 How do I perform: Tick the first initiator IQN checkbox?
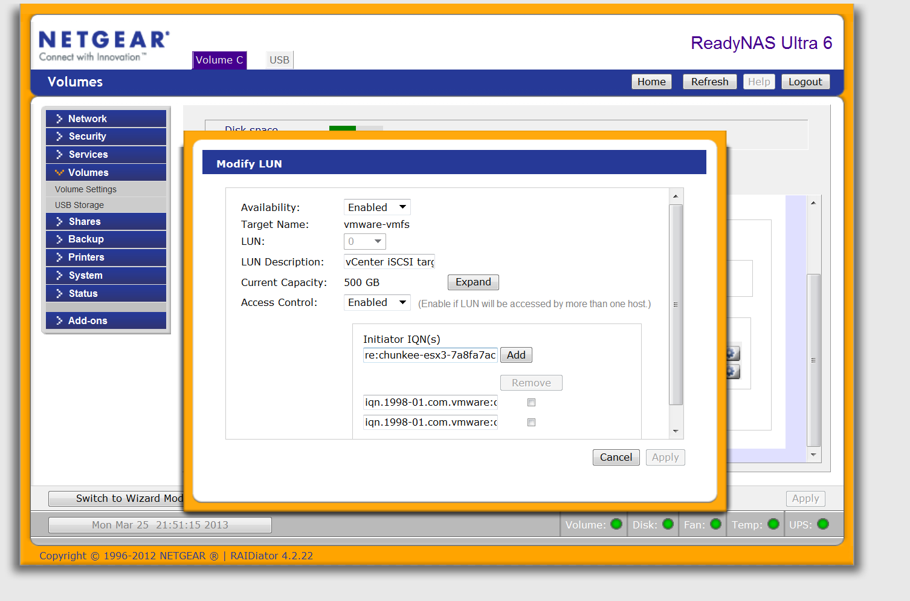[531, 403]
